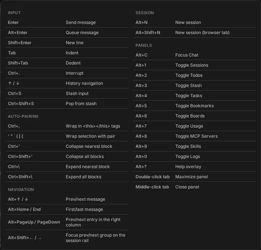The image size is (261, 250).
Task: Click the 'Interrupt' description text
Action: (74, 73)
